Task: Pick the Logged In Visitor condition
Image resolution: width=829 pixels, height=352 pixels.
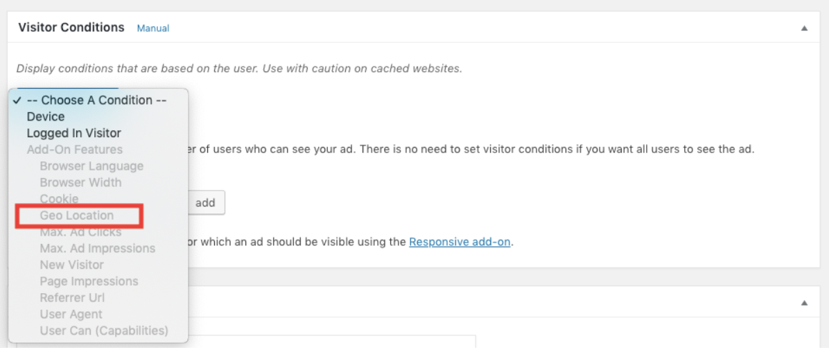Action: click(73, 133)
